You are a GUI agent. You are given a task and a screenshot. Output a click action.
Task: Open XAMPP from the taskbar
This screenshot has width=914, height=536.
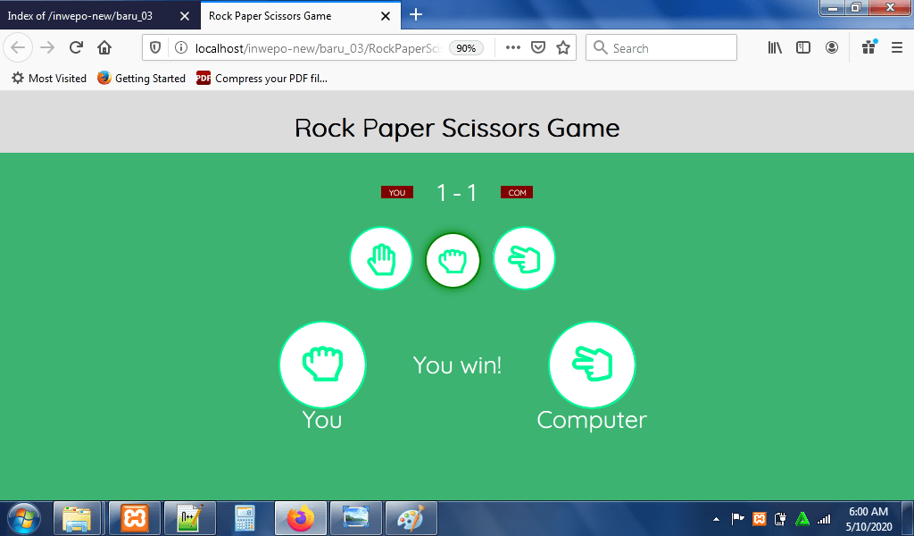(x=135, y=518)
